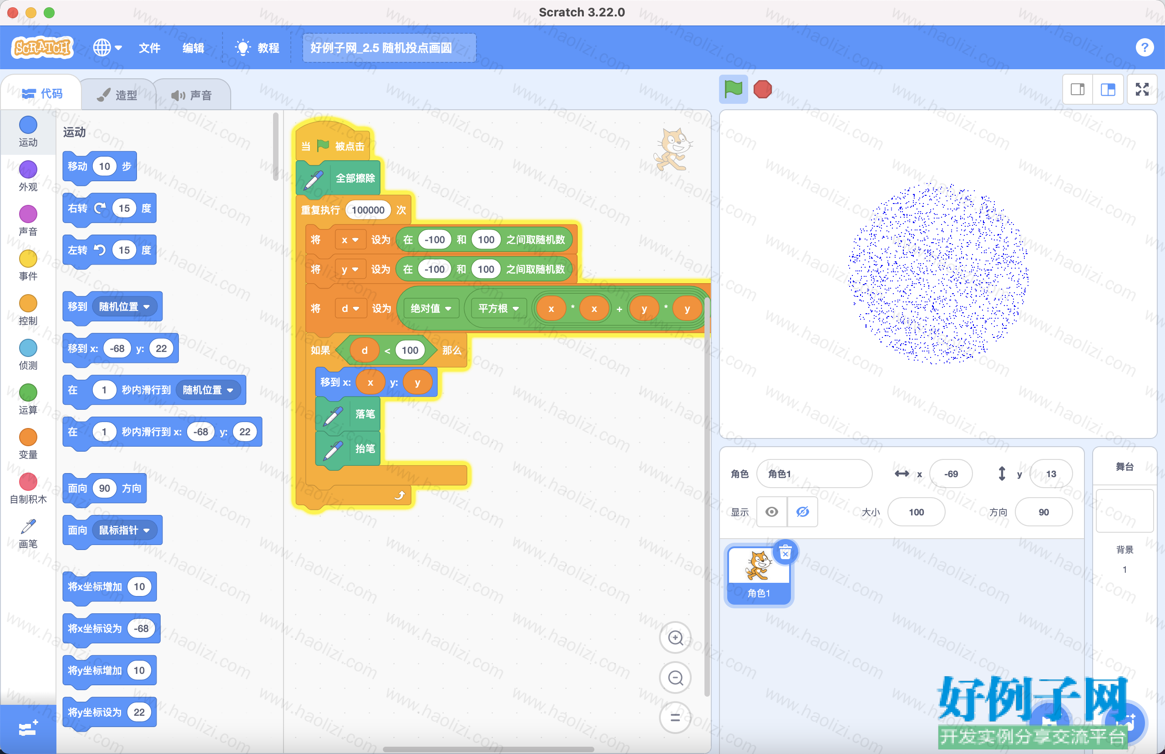Select the 自制积木 block category

coord(28,488)
